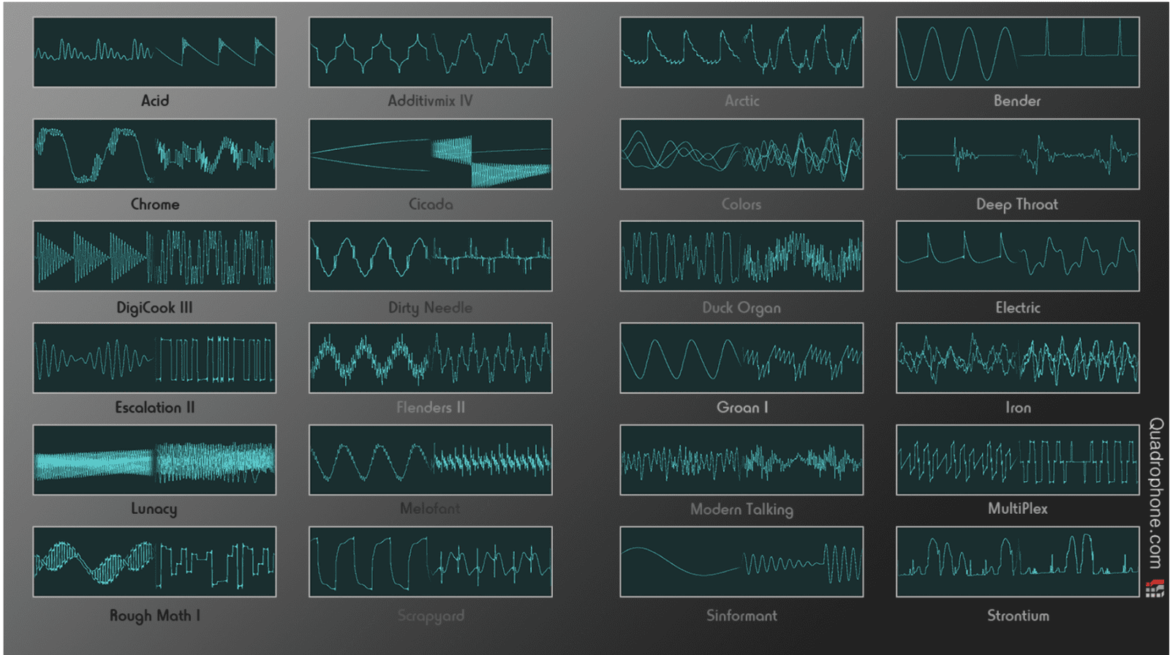
Task: Pick the Electric waveform thumbnail
Action: (1017, 256)
